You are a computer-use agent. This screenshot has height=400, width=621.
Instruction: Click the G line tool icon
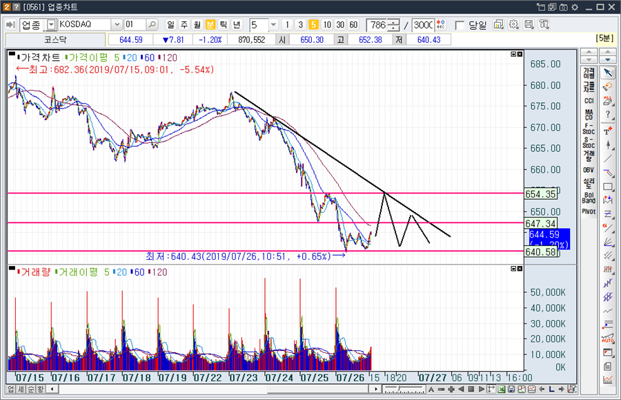608,228
